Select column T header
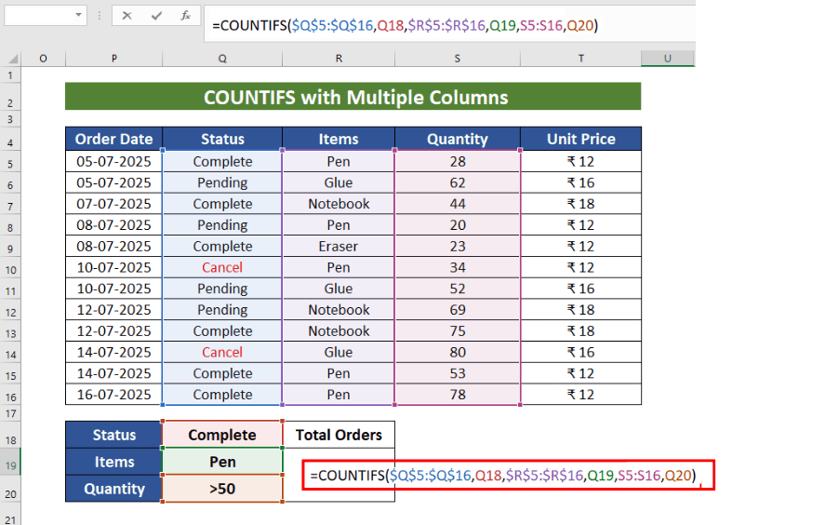This screenshot has height=525, width=839. [580, 59]
